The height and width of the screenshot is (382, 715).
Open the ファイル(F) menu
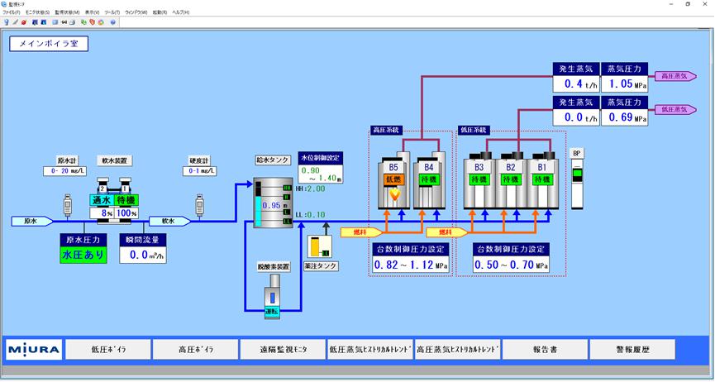pos(12,12)
